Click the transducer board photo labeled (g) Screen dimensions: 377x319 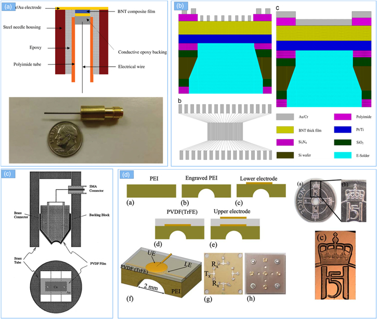point(224,273)
